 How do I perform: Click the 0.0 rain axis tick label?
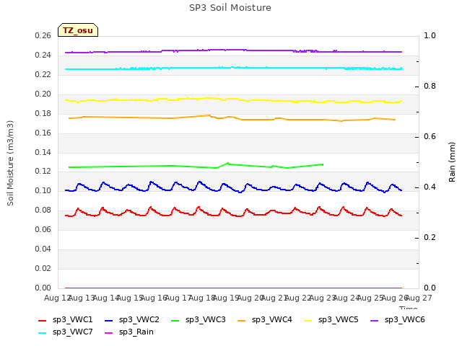point(430,288)
